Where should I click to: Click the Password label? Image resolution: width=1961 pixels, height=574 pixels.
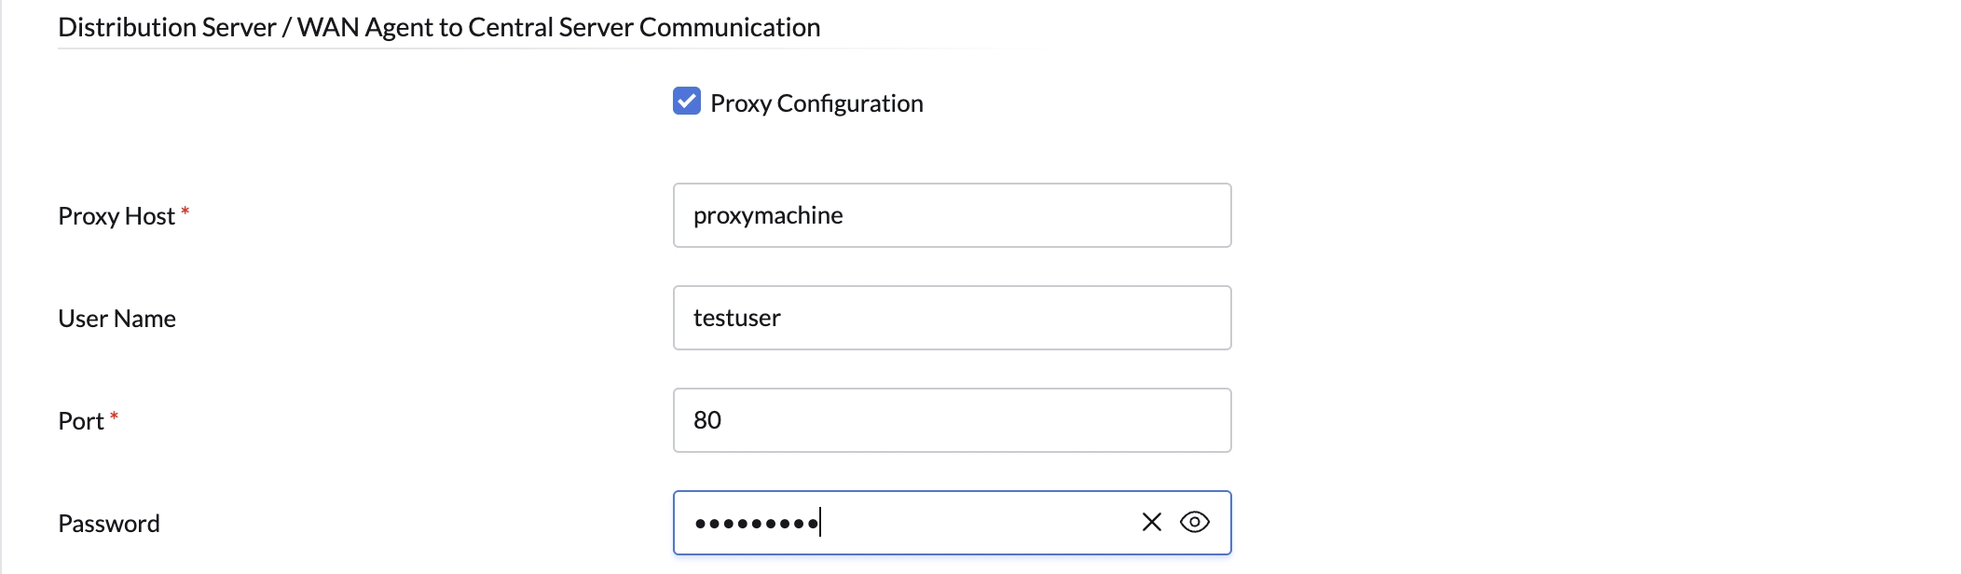coord(108,523)
